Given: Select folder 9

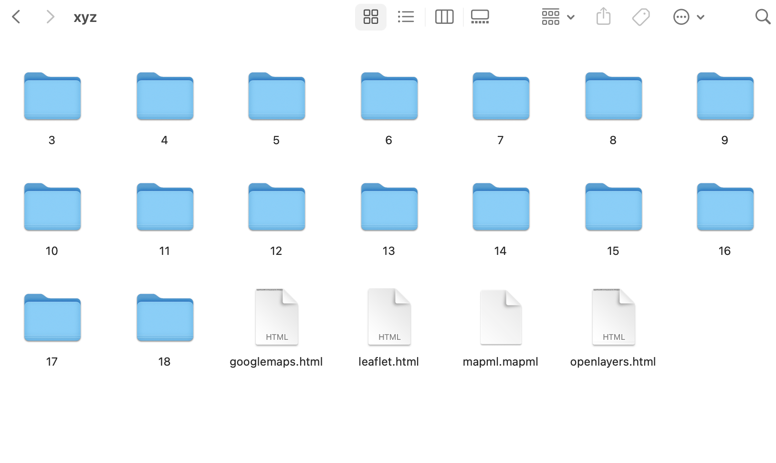Looking at the screenshot, I should (725, 96).
